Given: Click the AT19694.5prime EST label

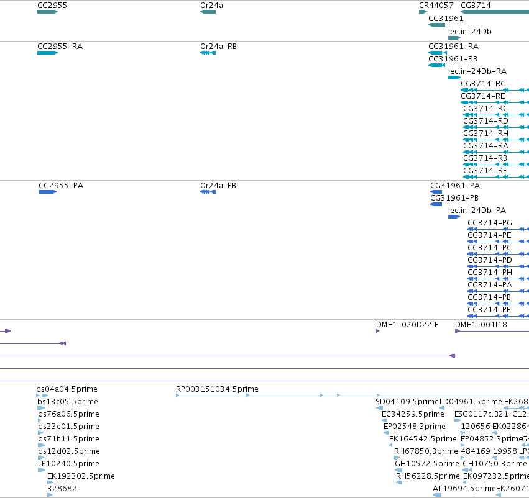Looking at the screenshot, I should point(464,489).
